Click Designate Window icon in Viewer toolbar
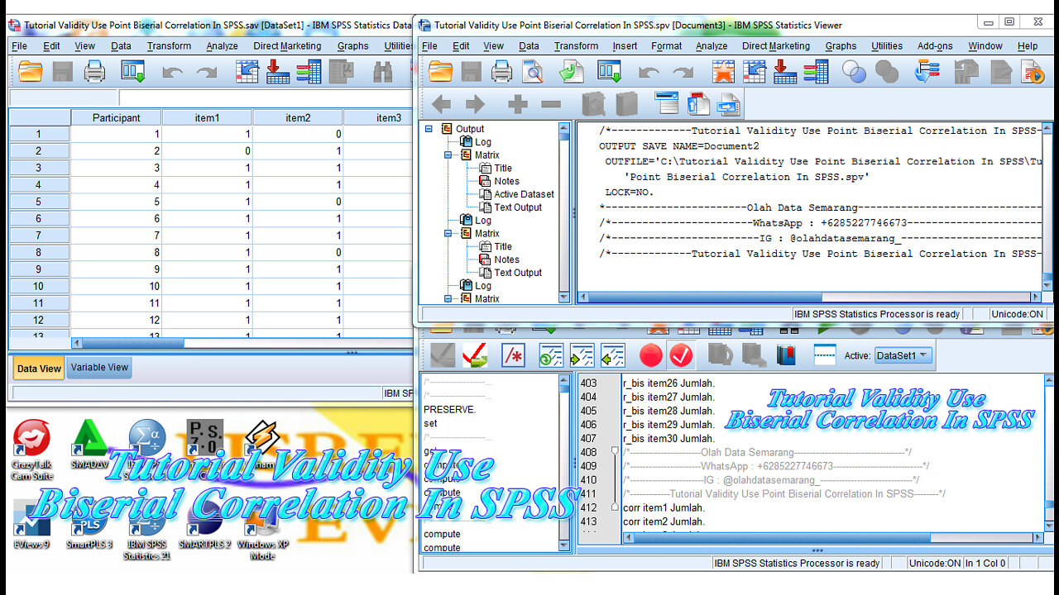Image resolution: width=1059 pixels, height=595 pixels. pos(1033,73)
